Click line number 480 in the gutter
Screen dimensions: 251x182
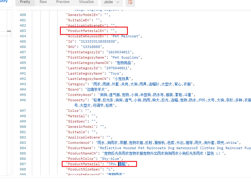23,15
